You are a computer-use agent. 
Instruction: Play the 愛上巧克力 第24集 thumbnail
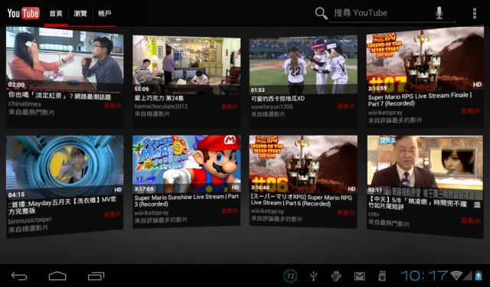point(187,64)
